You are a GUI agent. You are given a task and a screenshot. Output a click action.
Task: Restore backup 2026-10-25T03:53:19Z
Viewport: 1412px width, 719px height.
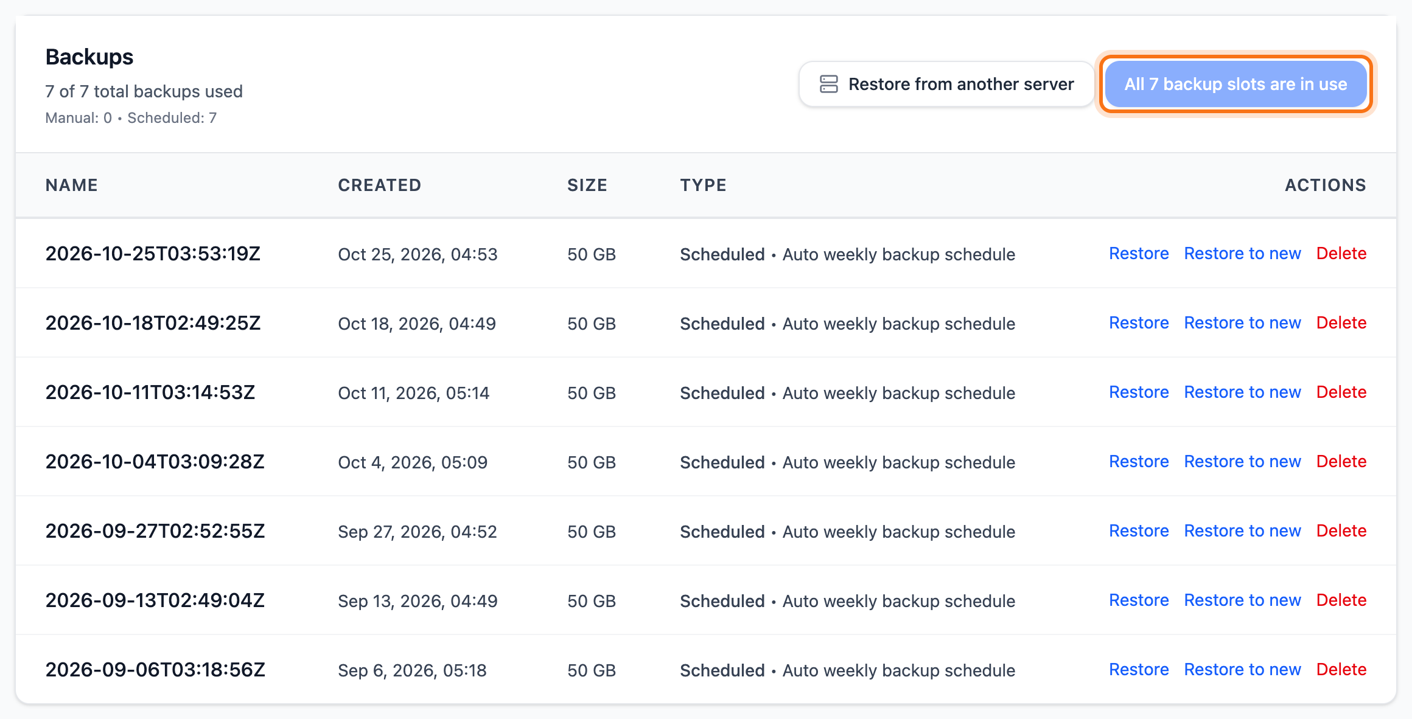coord(1139,254)
